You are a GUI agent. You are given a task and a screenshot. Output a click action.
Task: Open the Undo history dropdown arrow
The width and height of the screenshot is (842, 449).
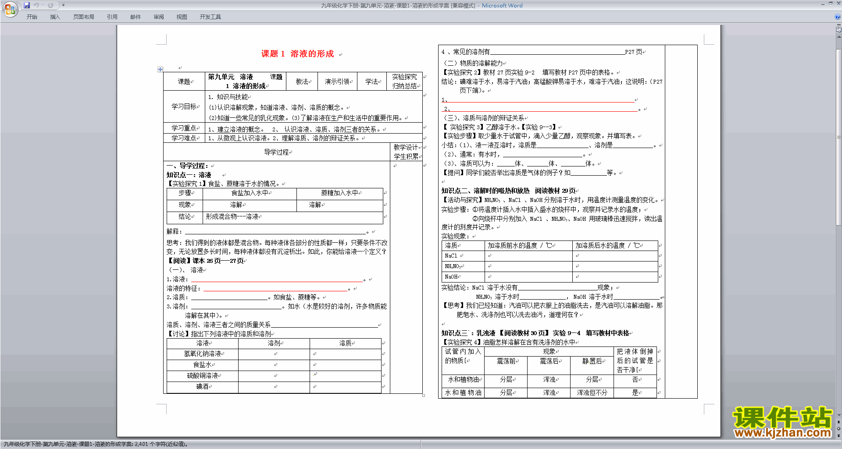click(43, 5)
